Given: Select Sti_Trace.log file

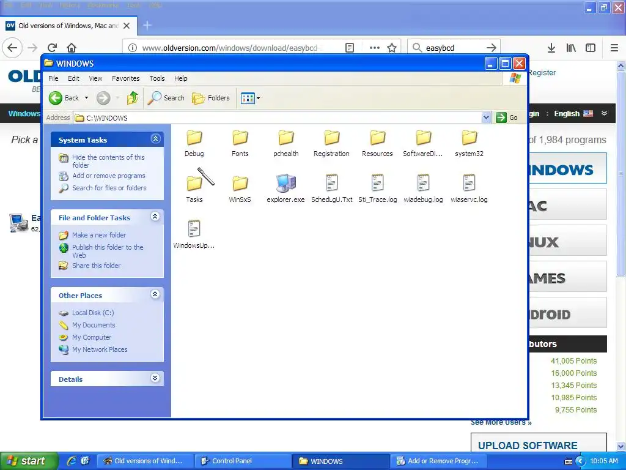Looking at the screenshot, I should (x=377, y=189).
